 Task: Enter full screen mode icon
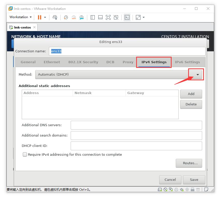[x=108, y=17]
